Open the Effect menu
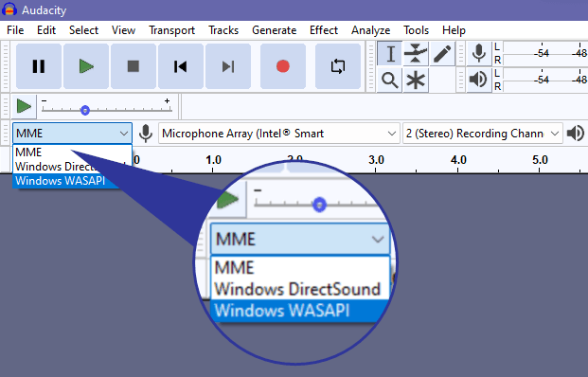Screen dimensions: 588x377 tap(324, 30)
